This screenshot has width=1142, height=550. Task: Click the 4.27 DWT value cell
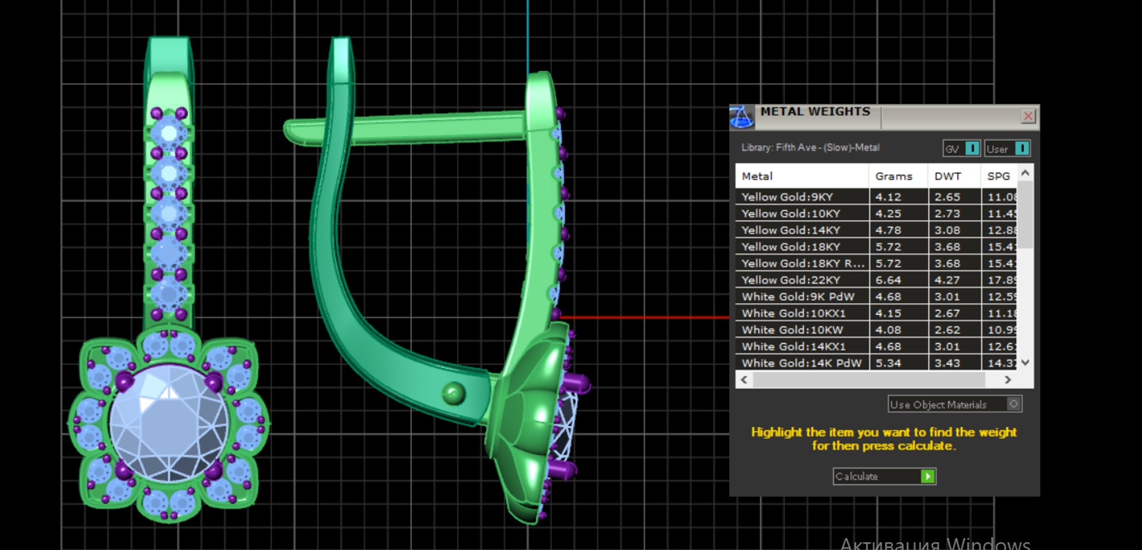[x=954, y=280]
